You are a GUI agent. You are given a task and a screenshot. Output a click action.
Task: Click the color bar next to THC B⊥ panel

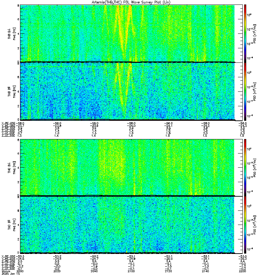[x=245, y=167]
